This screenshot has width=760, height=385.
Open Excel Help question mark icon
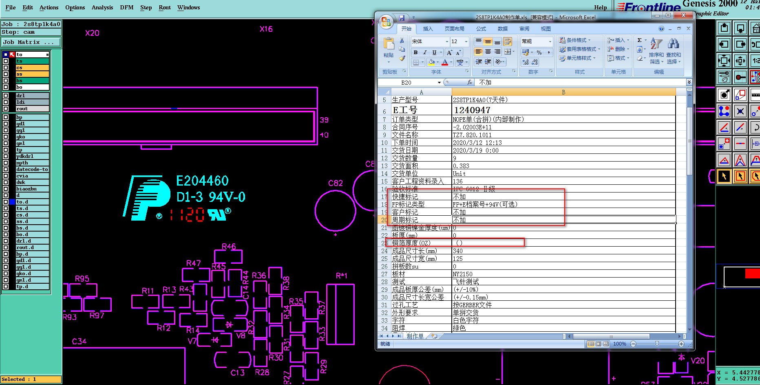(661, 28)
